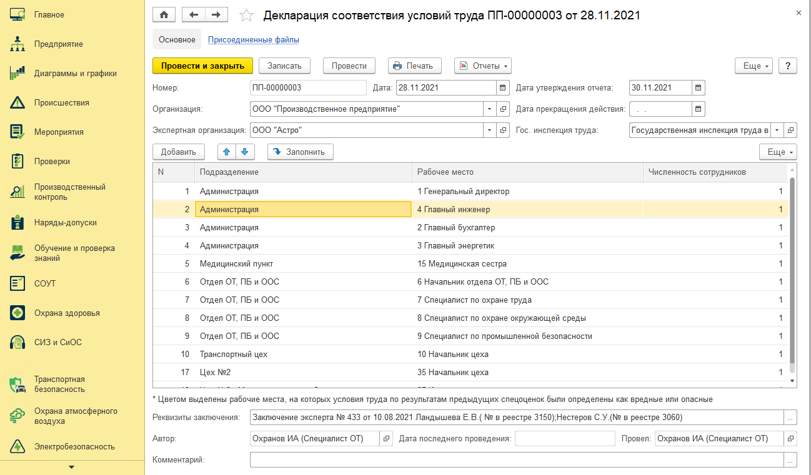This screenshot has width=811, height=475.
Task: Open the Отчеты dropdown menu
Action: 483,66
